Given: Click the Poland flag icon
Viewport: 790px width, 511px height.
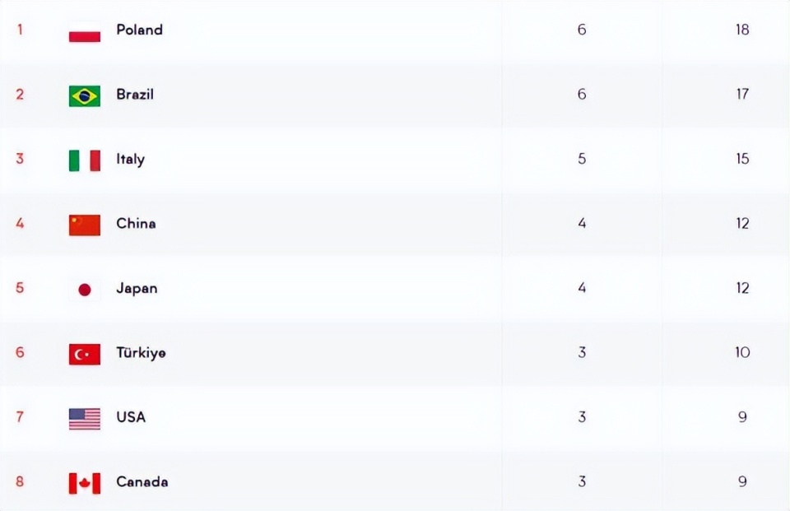Looking at the screenshot, I should (85, 32).
